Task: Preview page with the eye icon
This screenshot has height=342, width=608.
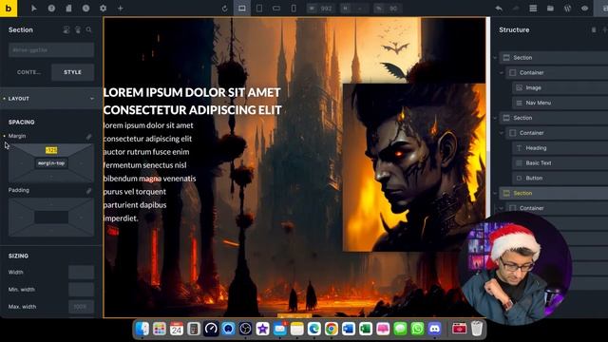Action: pos(585,9)
